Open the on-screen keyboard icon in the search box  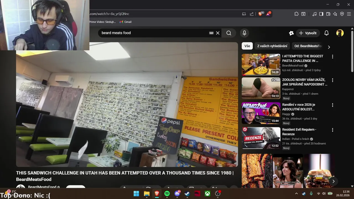tap(211, 33)
